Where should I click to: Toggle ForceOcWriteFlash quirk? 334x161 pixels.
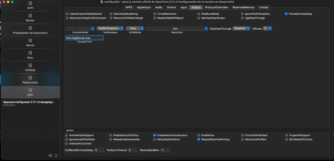click(x=242, y=135)
